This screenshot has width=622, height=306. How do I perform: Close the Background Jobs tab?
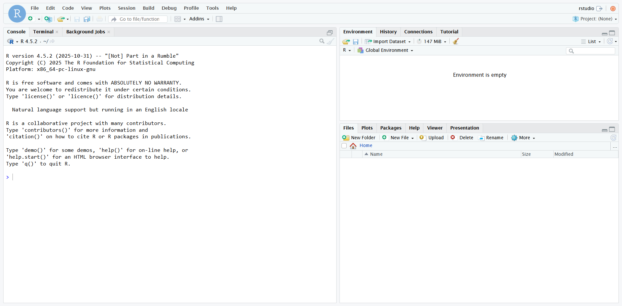109,32
